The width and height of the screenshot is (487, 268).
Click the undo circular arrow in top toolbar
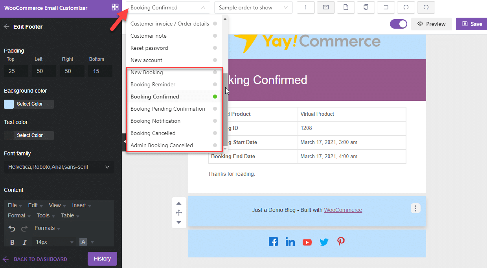(406, 7)
